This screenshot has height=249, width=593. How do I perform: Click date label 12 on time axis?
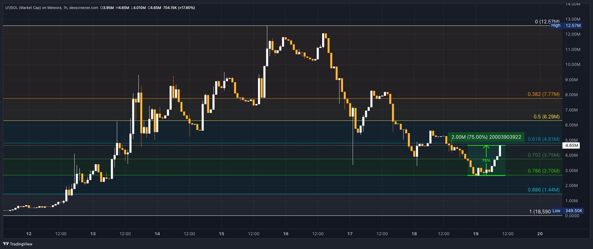(x=29, y=234)
